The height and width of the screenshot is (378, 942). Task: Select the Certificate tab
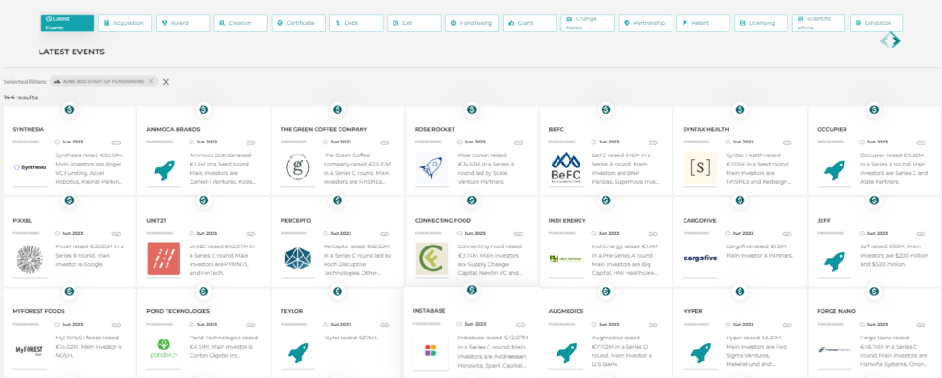pyautogui.click(x=299, y=23)
